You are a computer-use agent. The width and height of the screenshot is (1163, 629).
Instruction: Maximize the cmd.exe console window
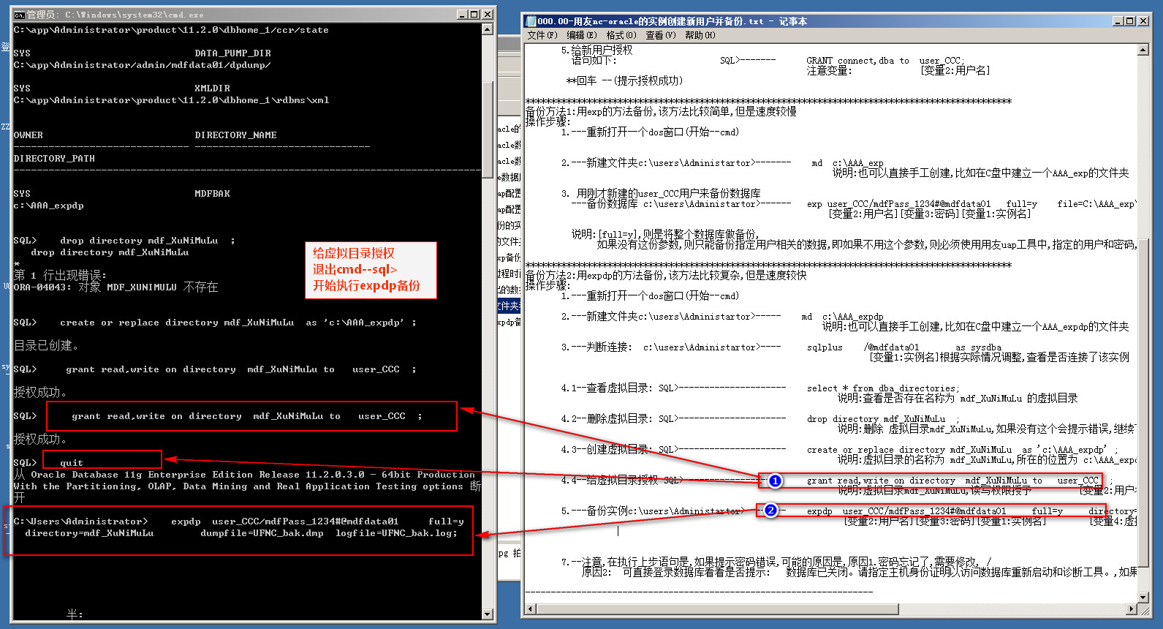(x=474, y=15)
